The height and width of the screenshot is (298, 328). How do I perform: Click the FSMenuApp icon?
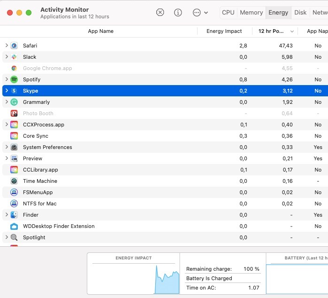(14, 192)
